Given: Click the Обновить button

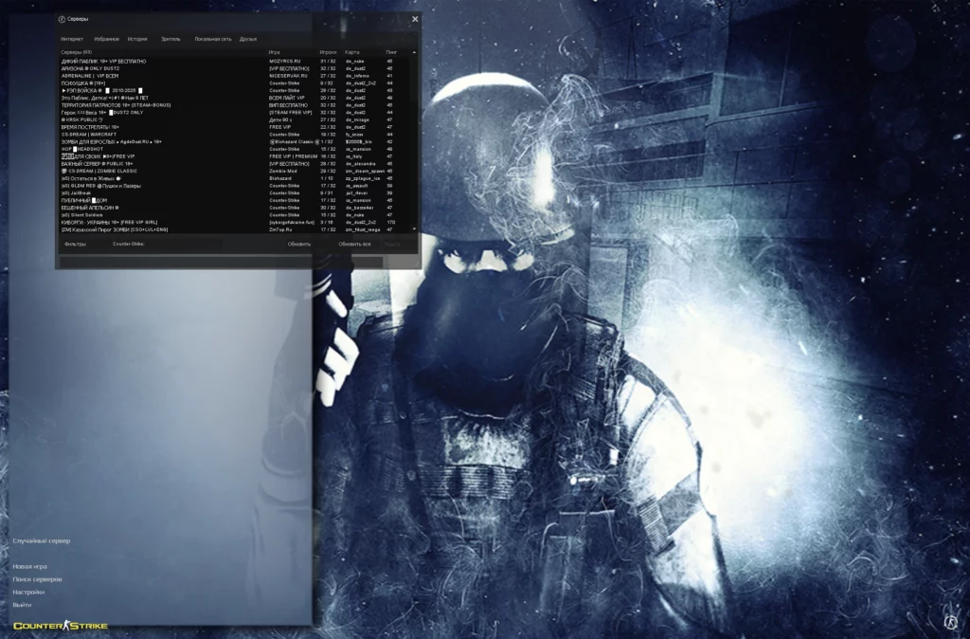Looking at the screenshot, I should [299, 244].
